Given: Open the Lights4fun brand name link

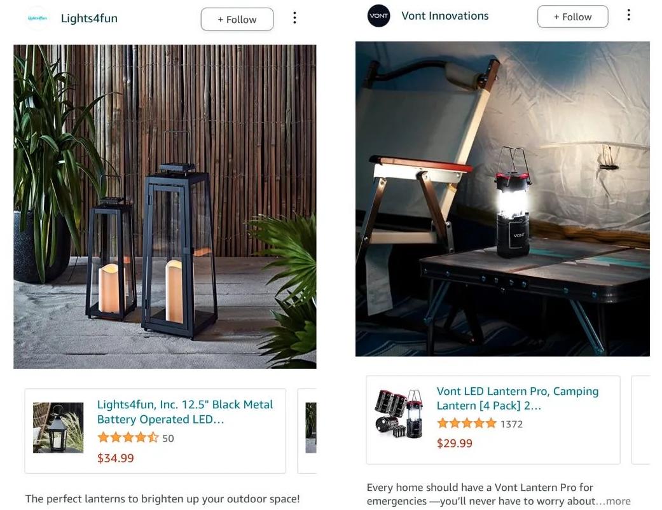Looking at the screenshot, I should (x=89, y=18).
